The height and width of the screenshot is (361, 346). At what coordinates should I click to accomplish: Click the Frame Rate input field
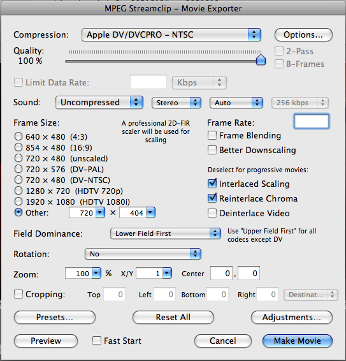[x=312, y=121]
